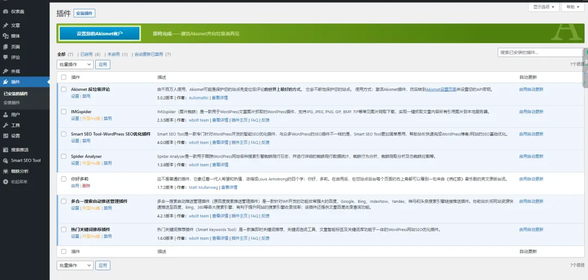Click 禁用 under 多合一搜索自动推送管理插件
The image size is (588, 280).
tap(108, 208)
